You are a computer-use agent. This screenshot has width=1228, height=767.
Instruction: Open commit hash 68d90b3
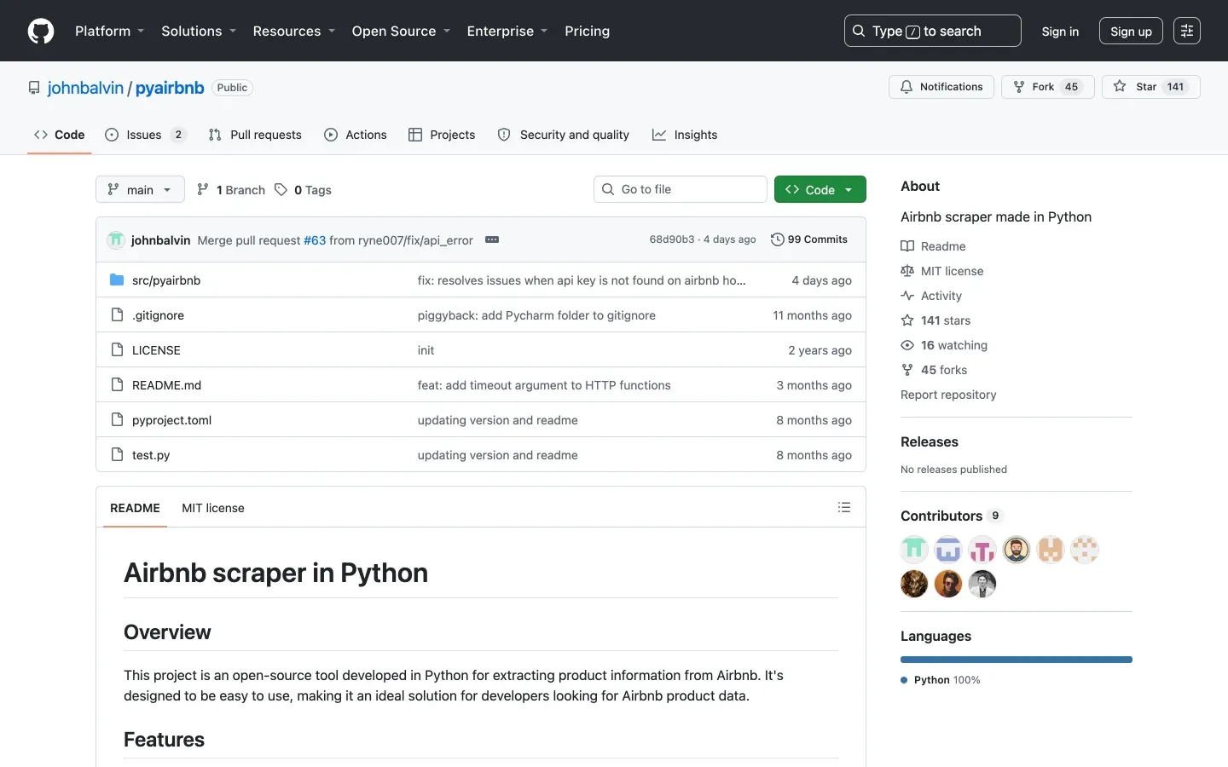pos(672,239)
